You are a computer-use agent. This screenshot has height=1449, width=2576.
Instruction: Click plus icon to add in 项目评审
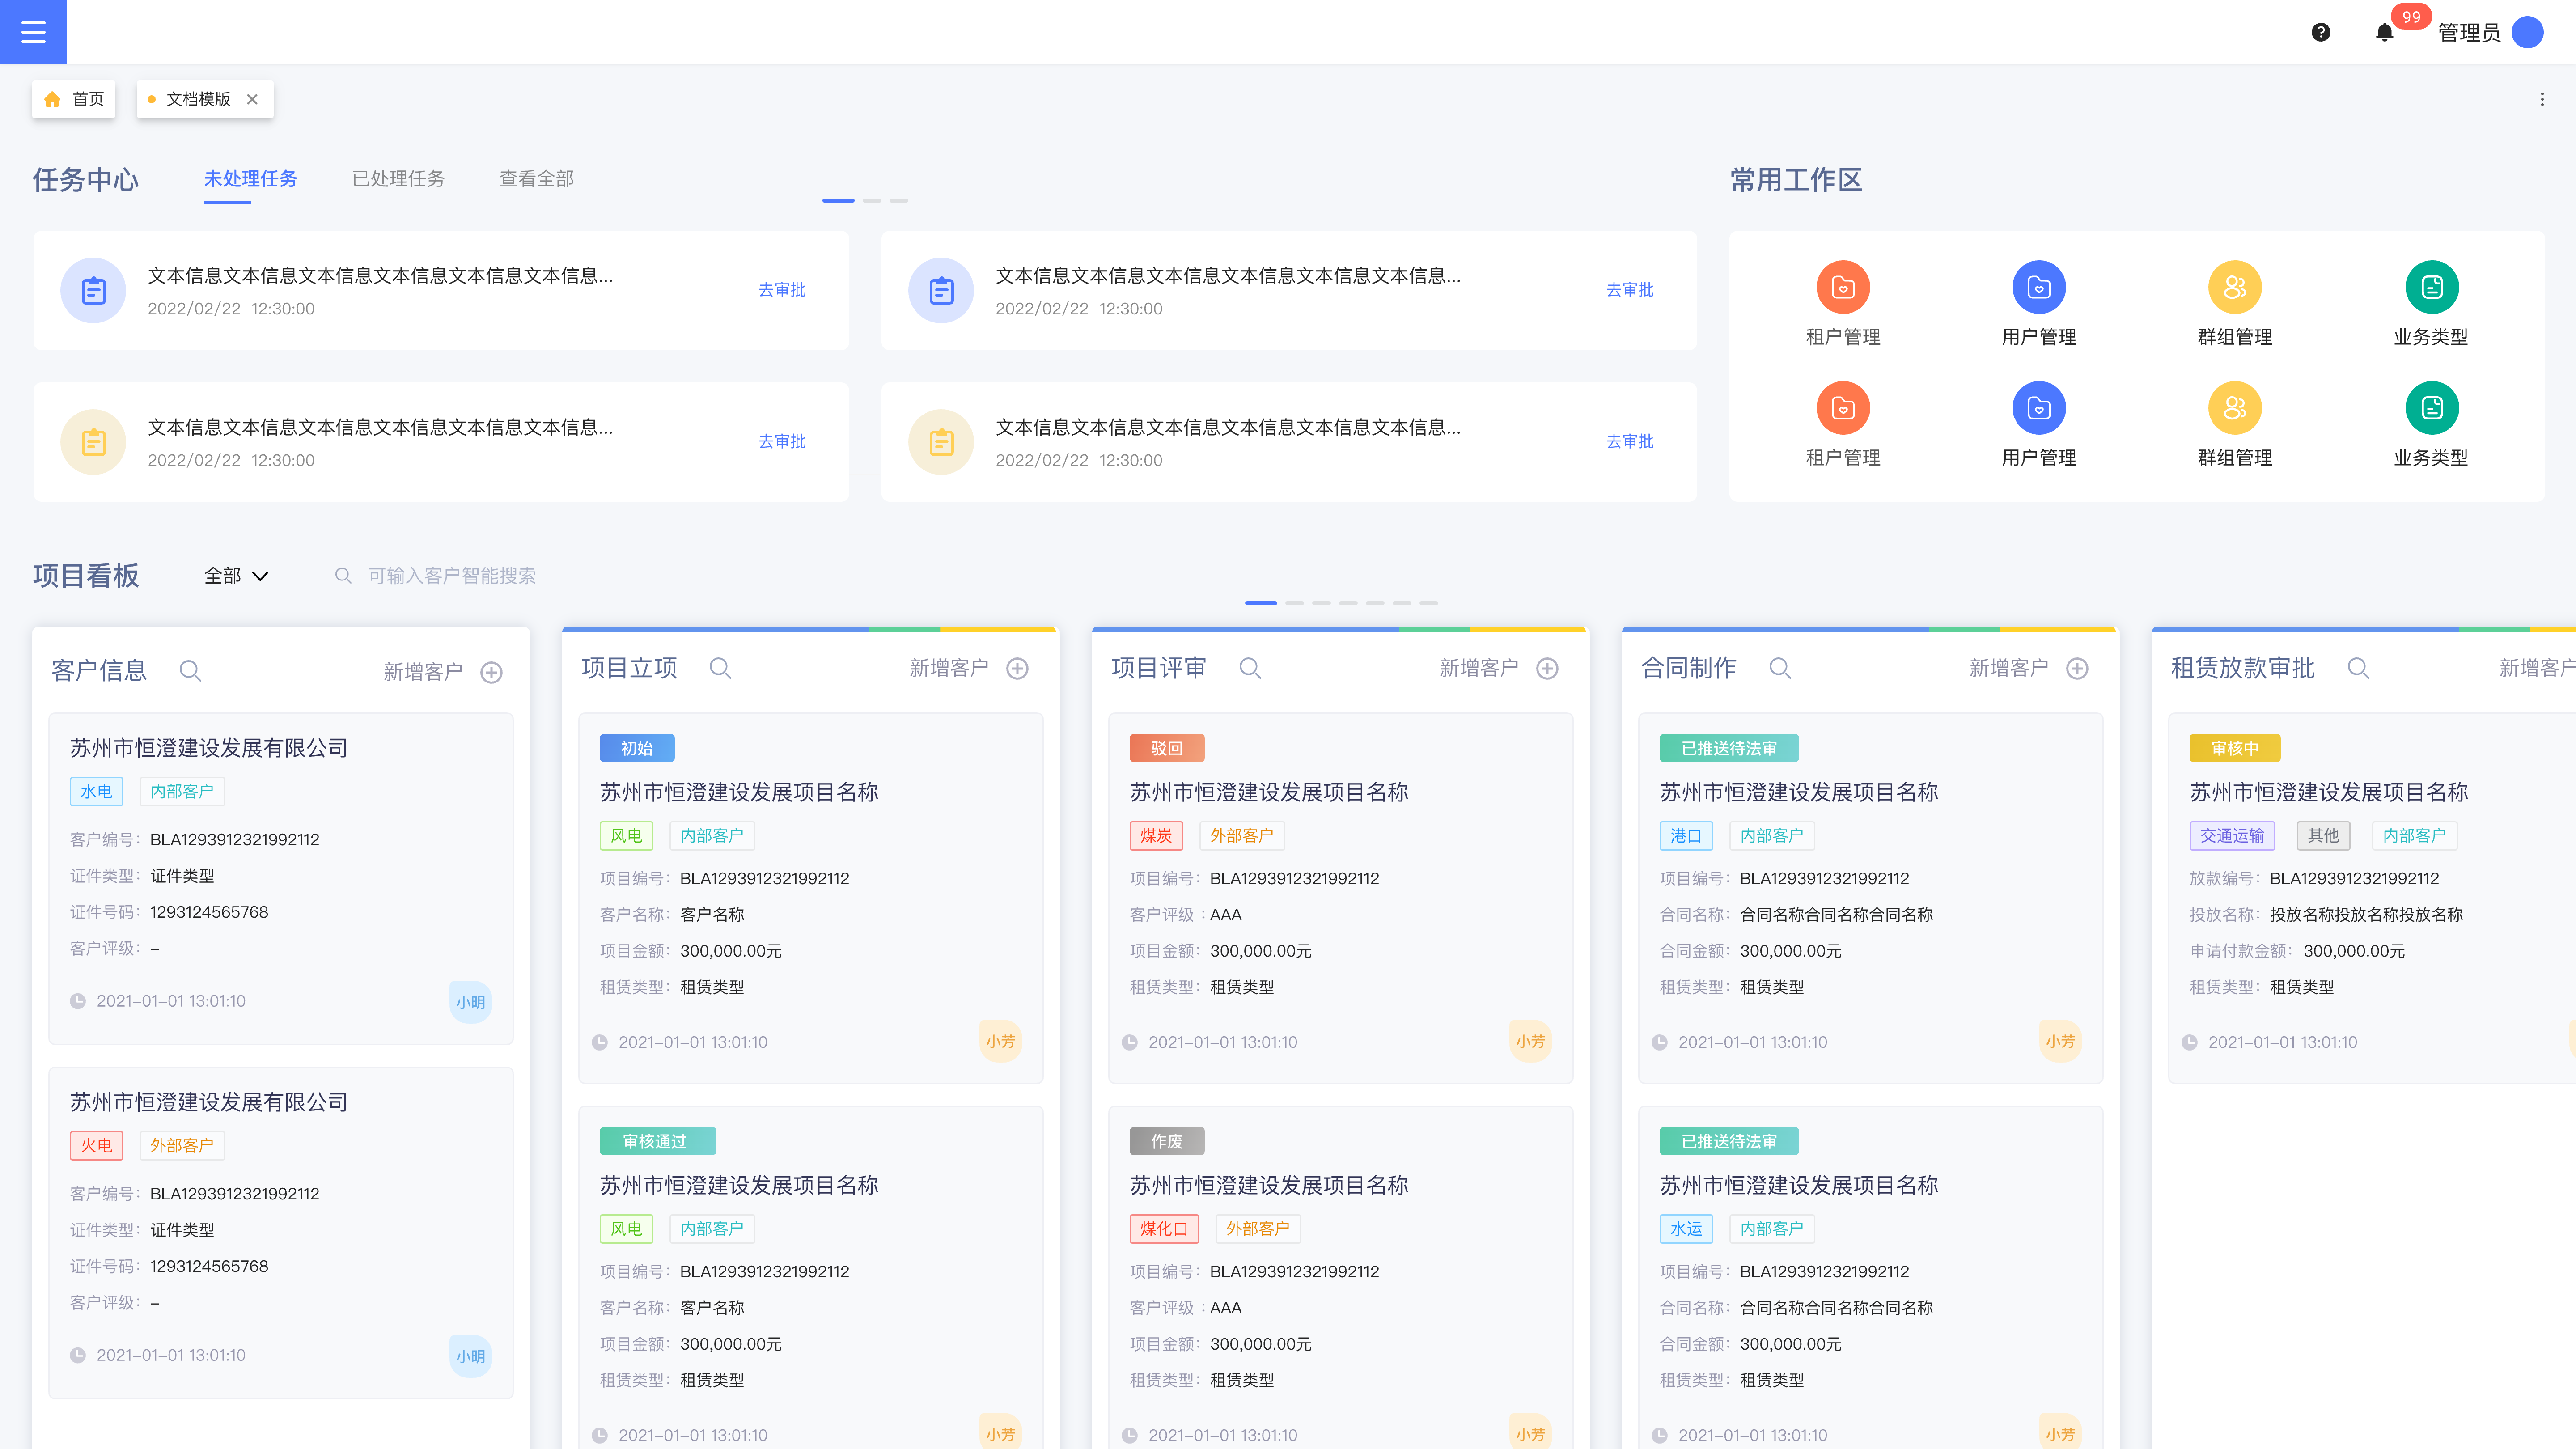[1547, 668]
